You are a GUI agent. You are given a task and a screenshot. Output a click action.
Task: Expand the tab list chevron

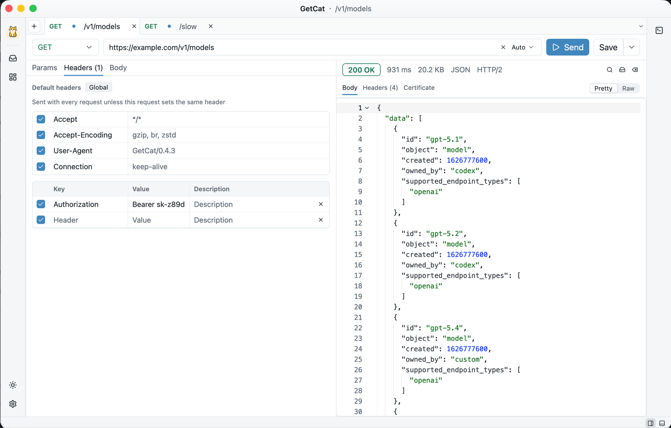tap(641, 26)
